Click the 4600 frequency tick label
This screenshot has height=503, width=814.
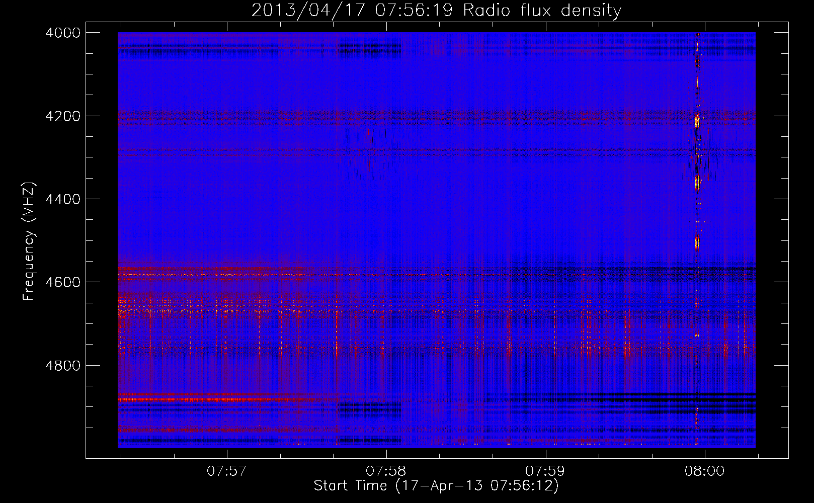(63, 282)
